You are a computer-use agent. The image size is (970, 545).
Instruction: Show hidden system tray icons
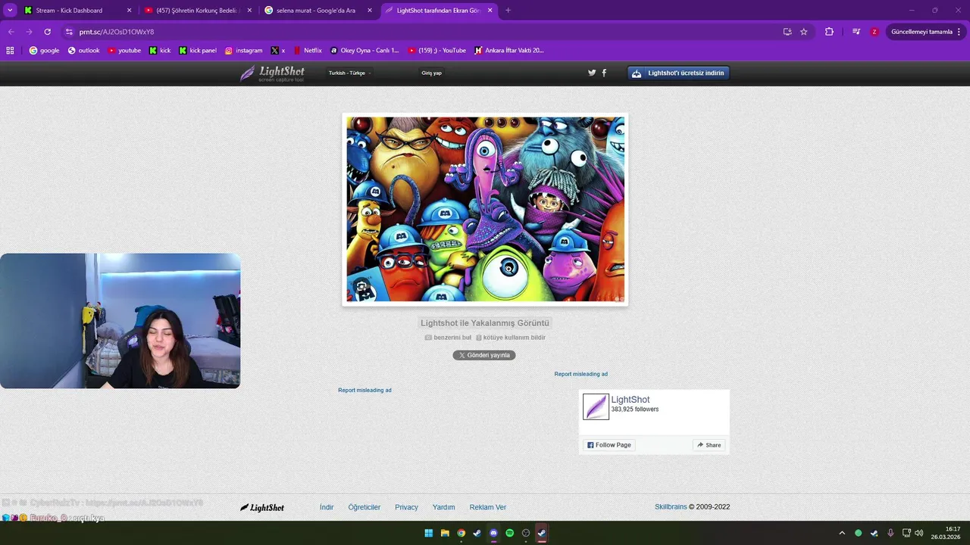click(x=841, y=533)
